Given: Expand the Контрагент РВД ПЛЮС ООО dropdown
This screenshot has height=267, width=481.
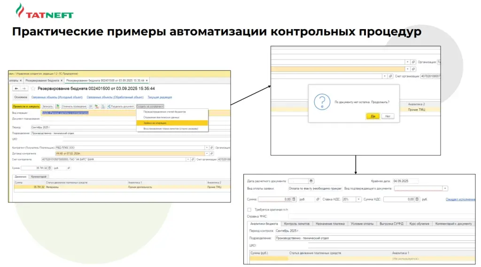Looking at the screenshot, I should tap(207, 148).
